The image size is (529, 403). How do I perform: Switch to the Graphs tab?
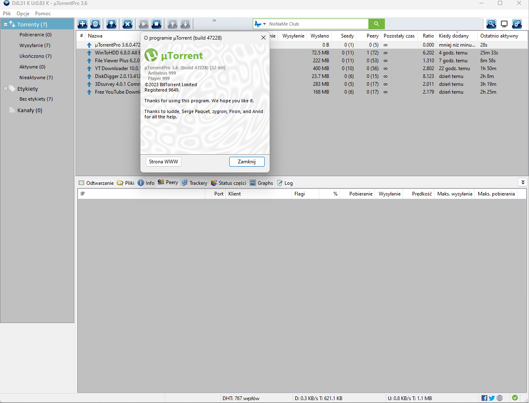pyautogui.click(x=261, y=183)
